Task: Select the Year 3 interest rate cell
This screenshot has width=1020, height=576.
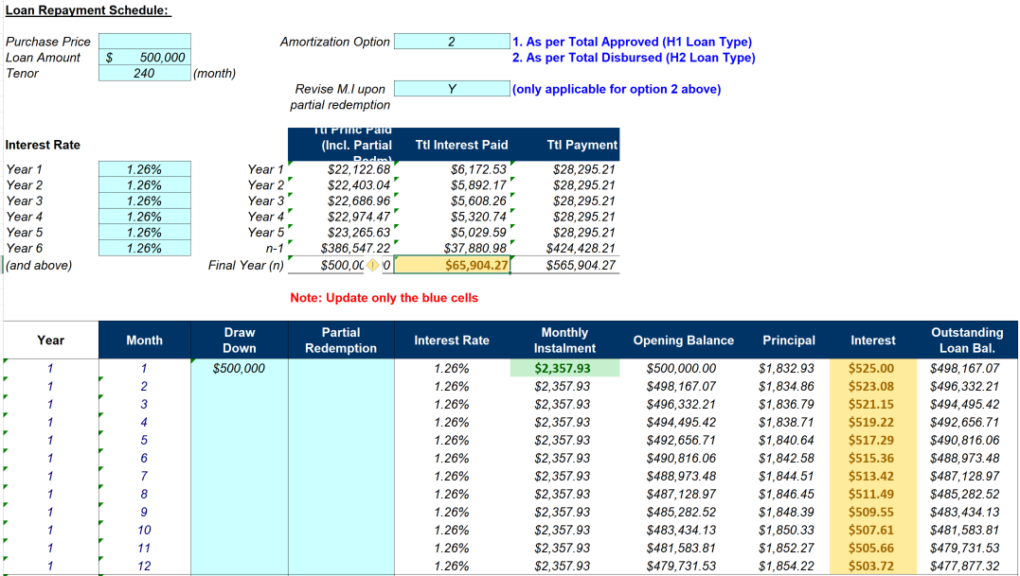Action: pos(144,201)
